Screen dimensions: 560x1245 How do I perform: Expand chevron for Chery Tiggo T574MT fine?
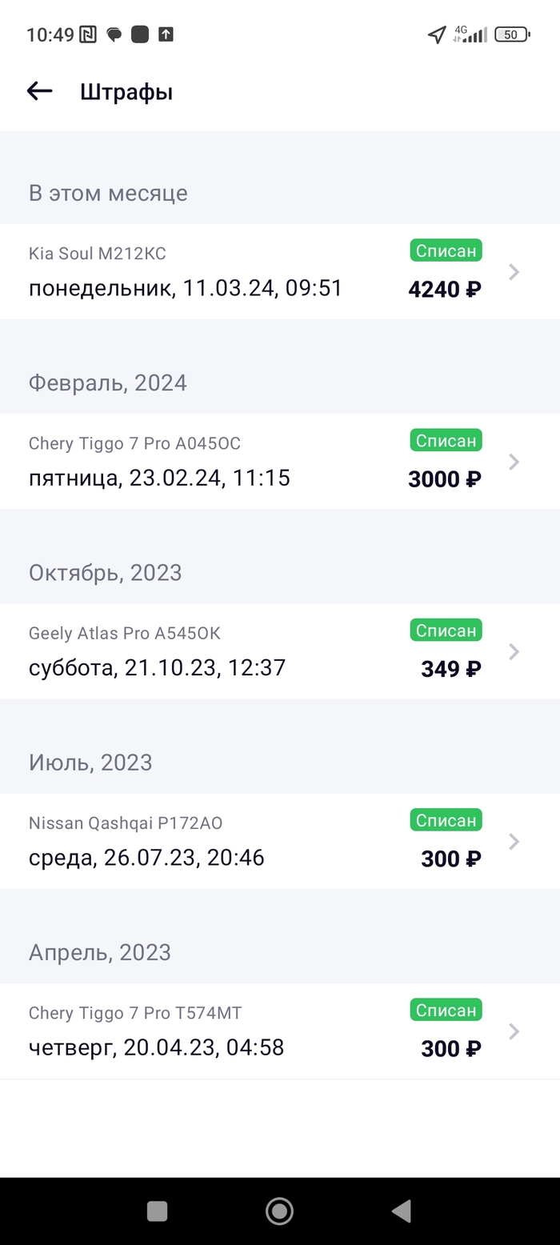[x=514, y=1031]
